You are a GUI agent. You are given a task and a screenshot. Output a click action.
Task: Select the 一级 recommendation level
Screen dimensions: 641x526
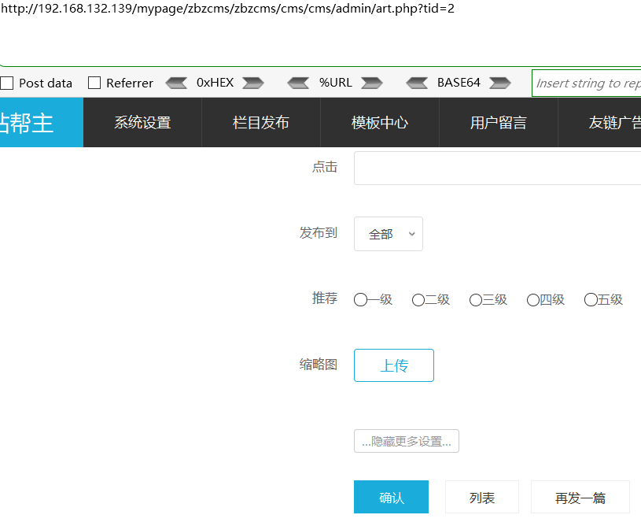tap(359, 299)
